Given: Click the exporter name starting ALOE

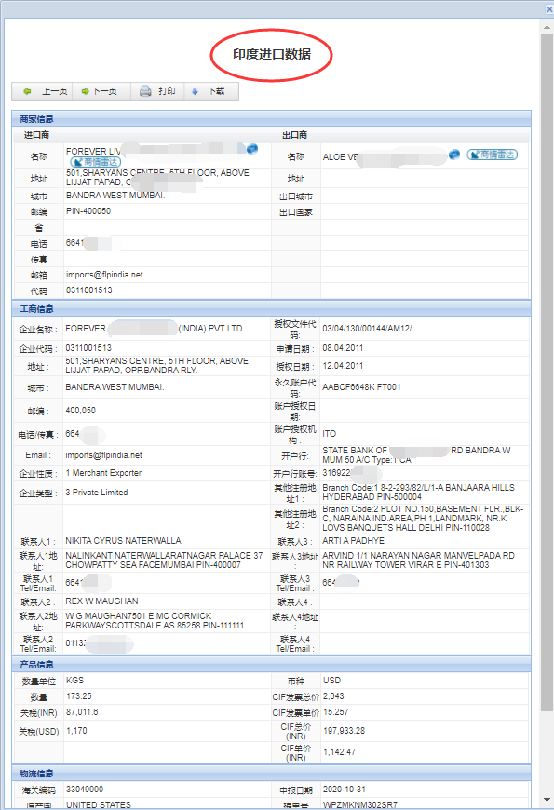Looking at the screenshot, I should coord(340,157).
